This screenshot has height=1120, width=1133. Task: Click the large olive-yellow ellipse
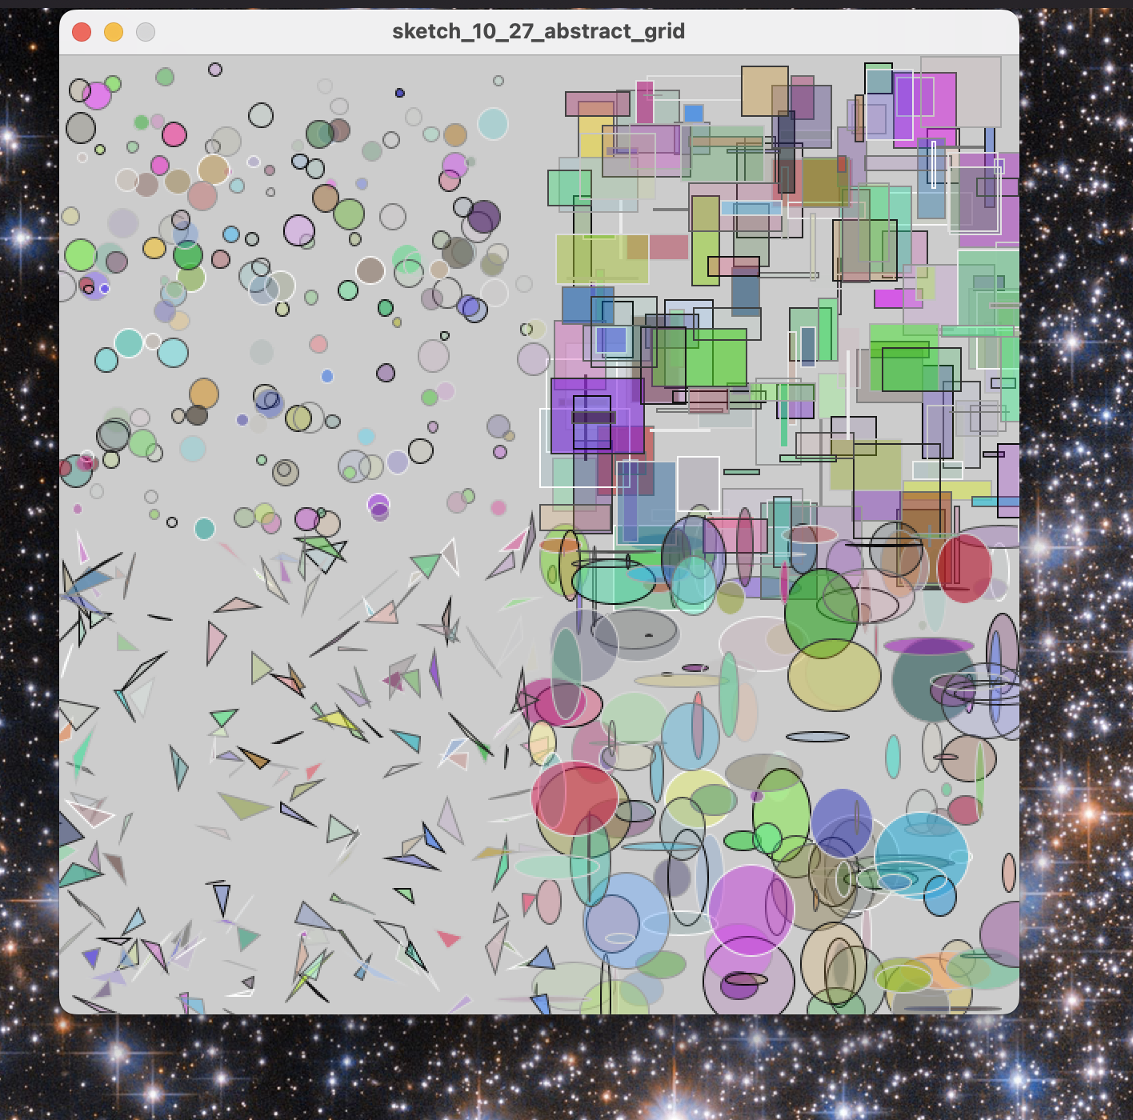pos(834,676)
